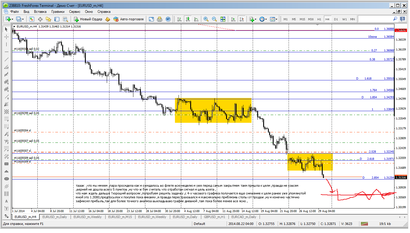
Task: Zoom out of the chart
Action: click(x=214, y=19)
